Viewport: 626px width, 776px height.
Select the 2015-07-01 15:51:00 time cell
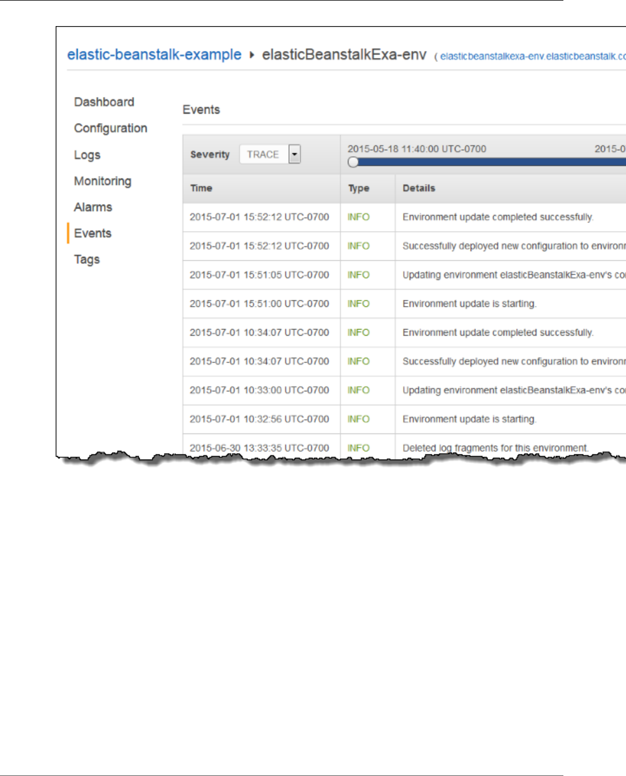[259, 304]
